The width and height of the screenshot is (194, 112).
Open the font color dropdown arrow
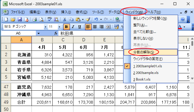(184, 27)
